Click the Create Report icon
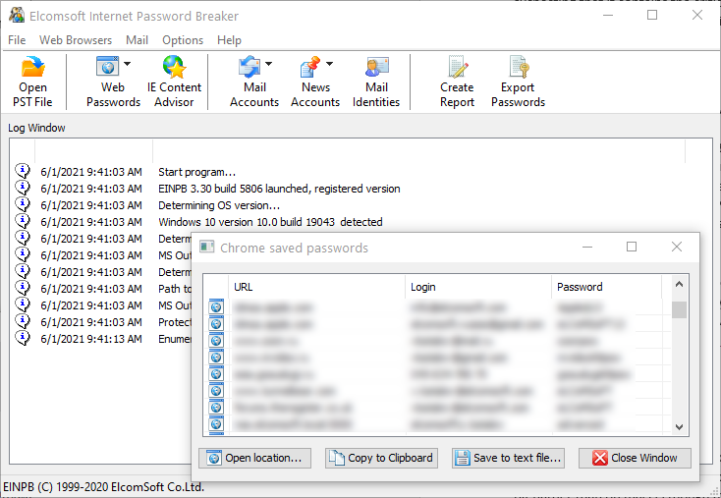Viewport: 721px width, 498px height. [x=457, y=67]
